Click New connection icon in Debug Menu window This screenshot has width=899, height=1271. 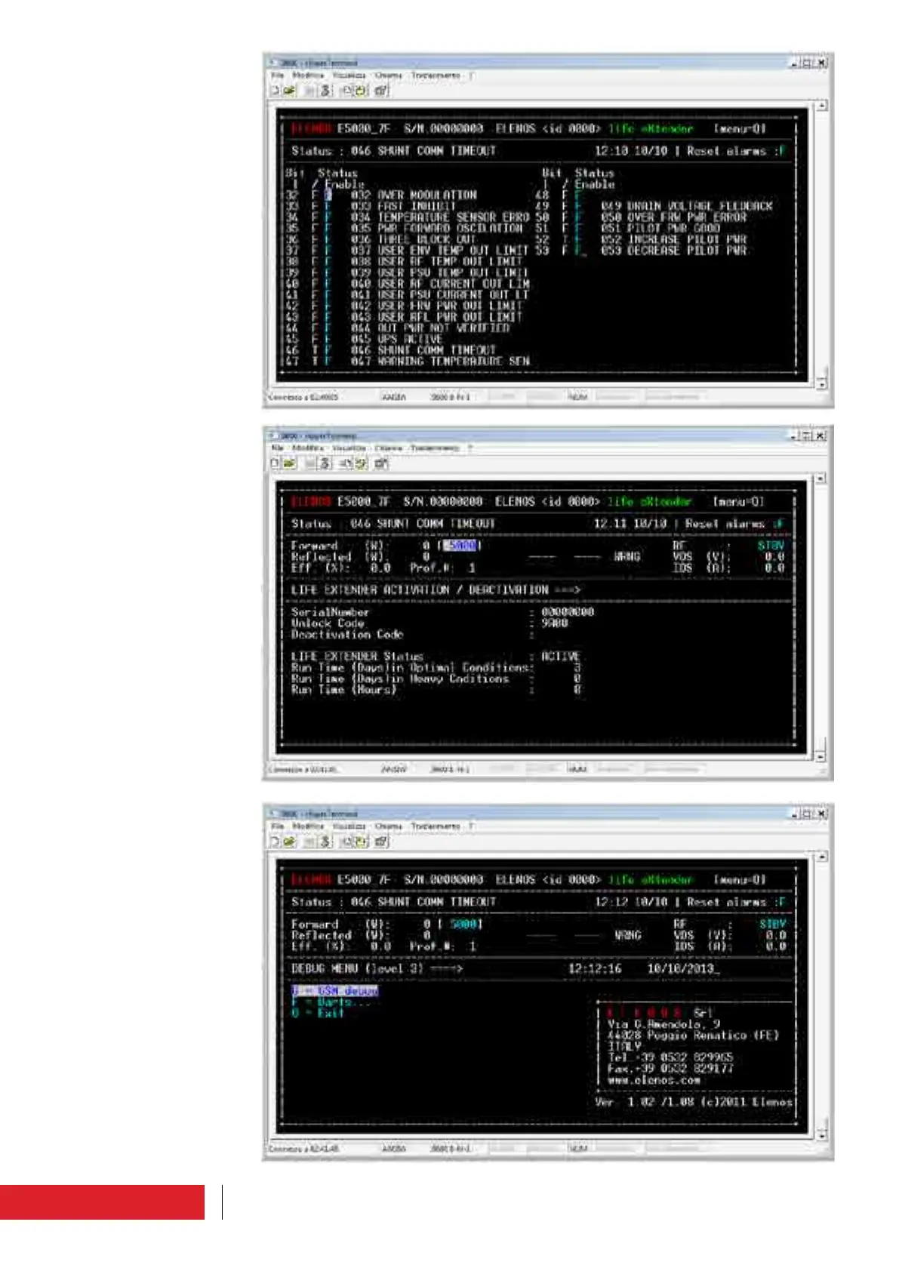click(276, 842)
